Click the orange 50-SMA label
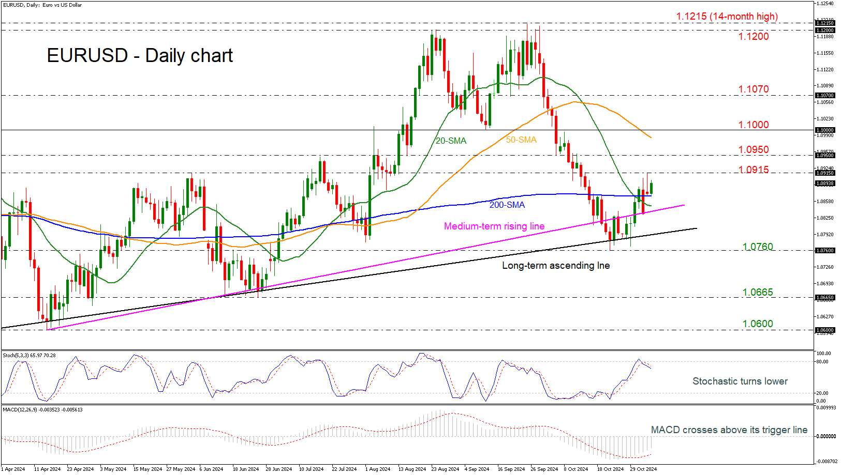Image resolution: width=841 pixels, height=475 pixels. (521, 140)
